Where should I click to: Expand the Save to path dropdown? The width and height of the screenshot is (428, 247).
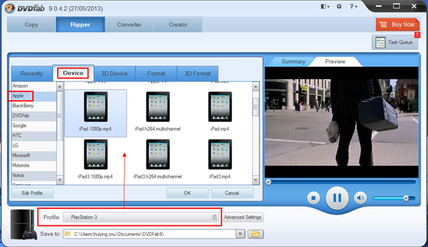coord(240,234)
